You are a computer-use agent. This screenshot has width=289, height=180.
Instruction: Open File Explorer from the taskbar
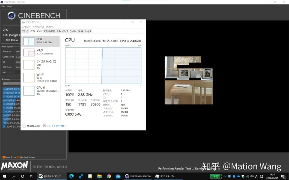100,176
